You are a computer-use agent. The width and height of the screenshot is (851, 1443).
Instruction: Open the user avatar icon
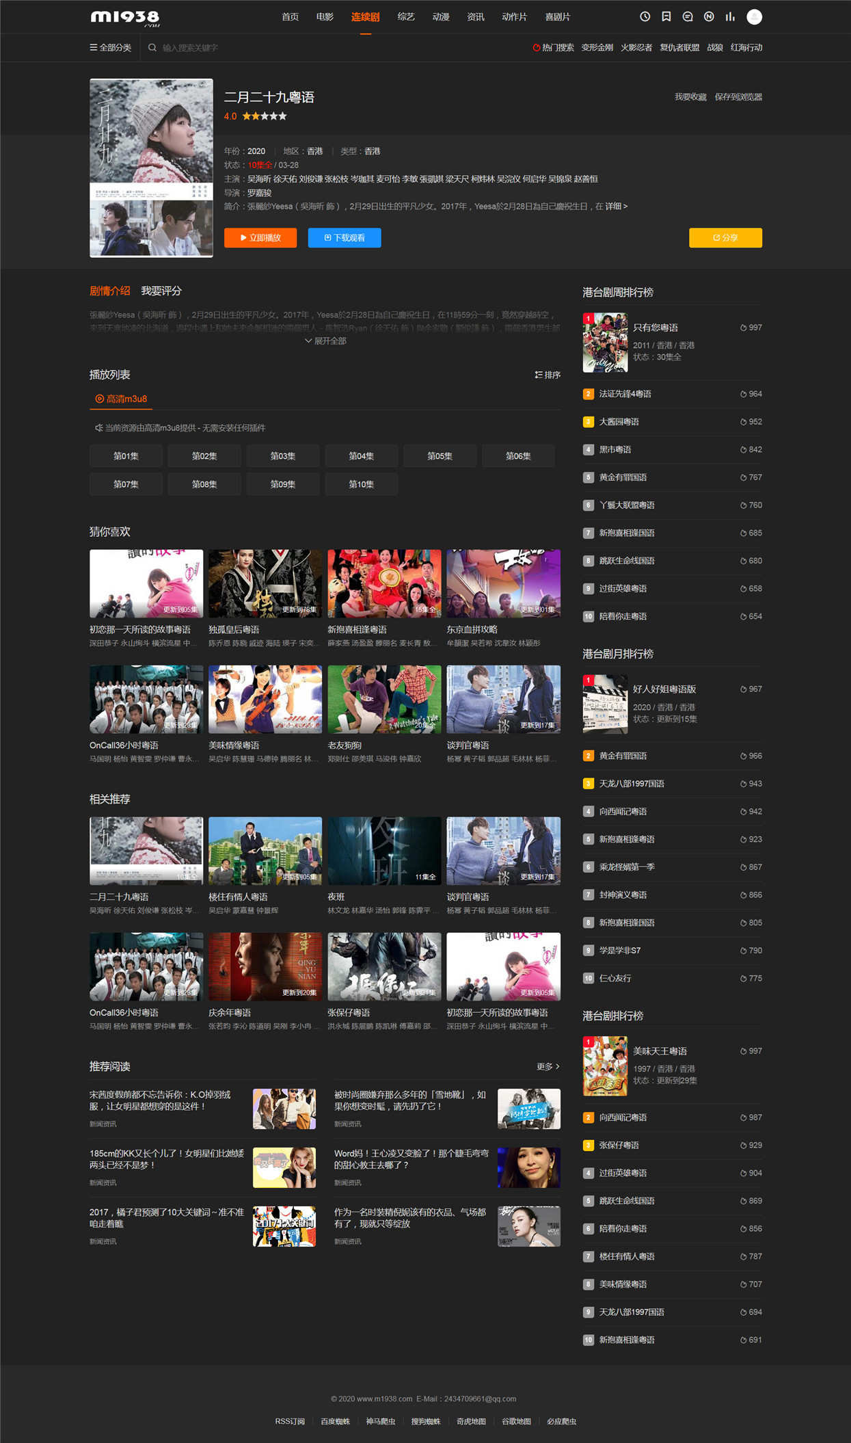pyautogui.click(x=754, y=17)
